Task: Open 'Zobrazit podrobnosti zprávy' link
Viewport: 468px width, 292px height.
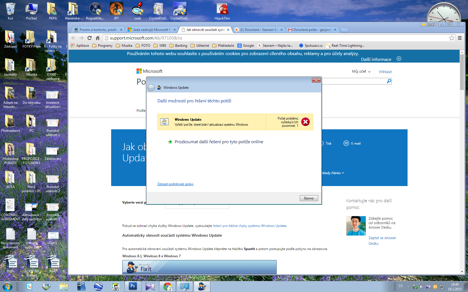Action: 175,184
